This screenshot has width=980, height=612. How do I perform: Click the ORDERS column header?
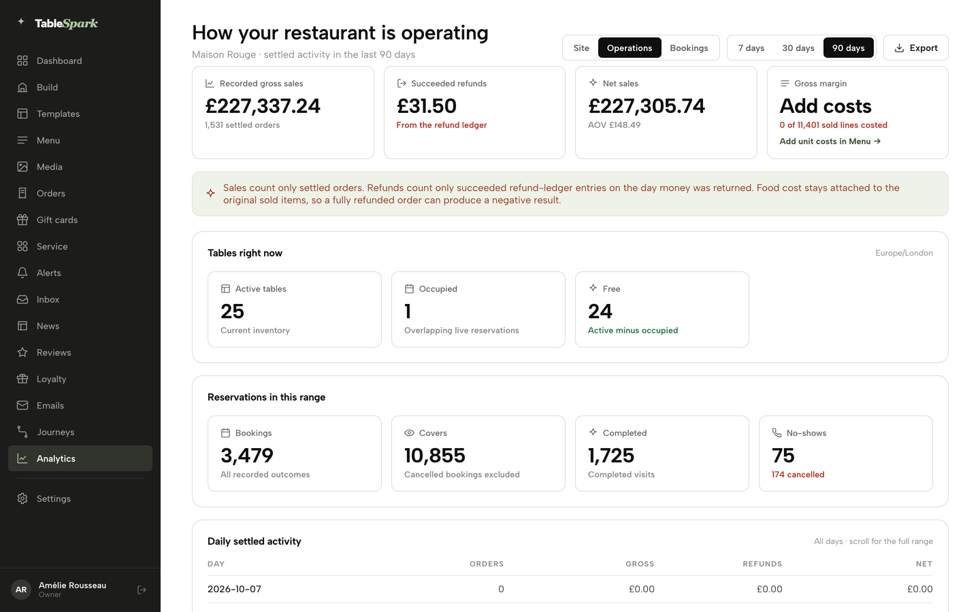(487, 564)
